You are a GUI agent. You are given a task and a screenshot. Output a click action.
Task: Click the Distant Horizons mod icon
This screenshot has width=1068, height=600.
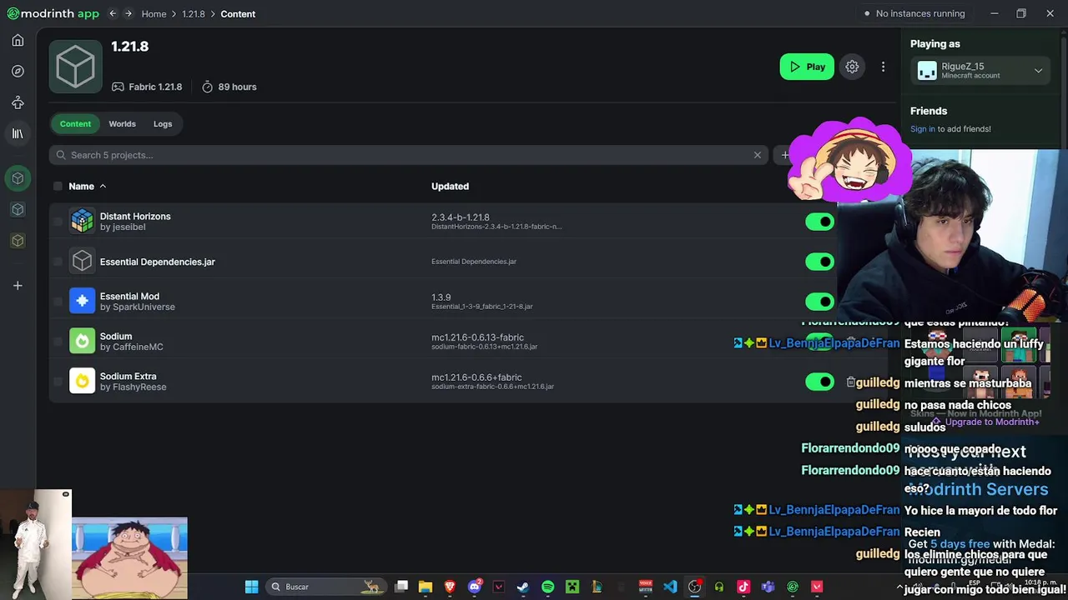pos(82,221)
